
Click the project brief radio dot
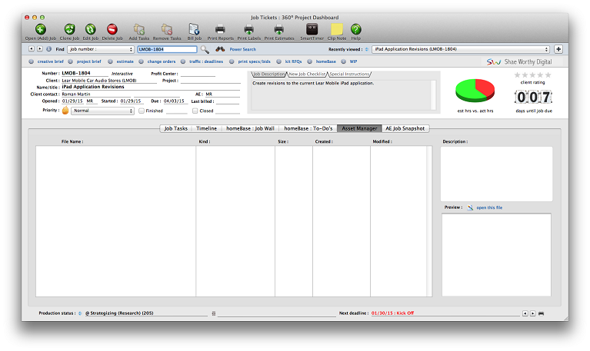point(70,61)
